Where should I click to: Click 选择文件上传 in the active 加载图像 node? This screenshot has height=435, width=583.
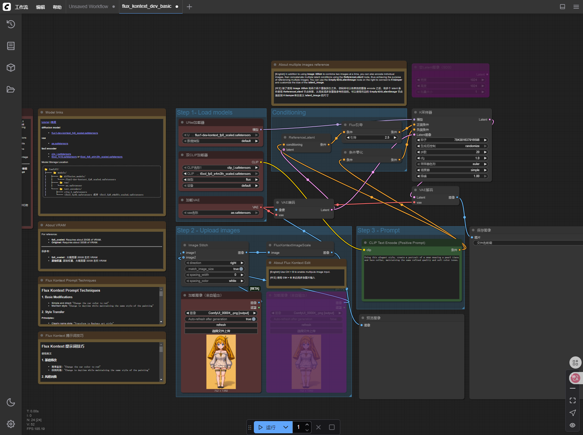(221, 331)
